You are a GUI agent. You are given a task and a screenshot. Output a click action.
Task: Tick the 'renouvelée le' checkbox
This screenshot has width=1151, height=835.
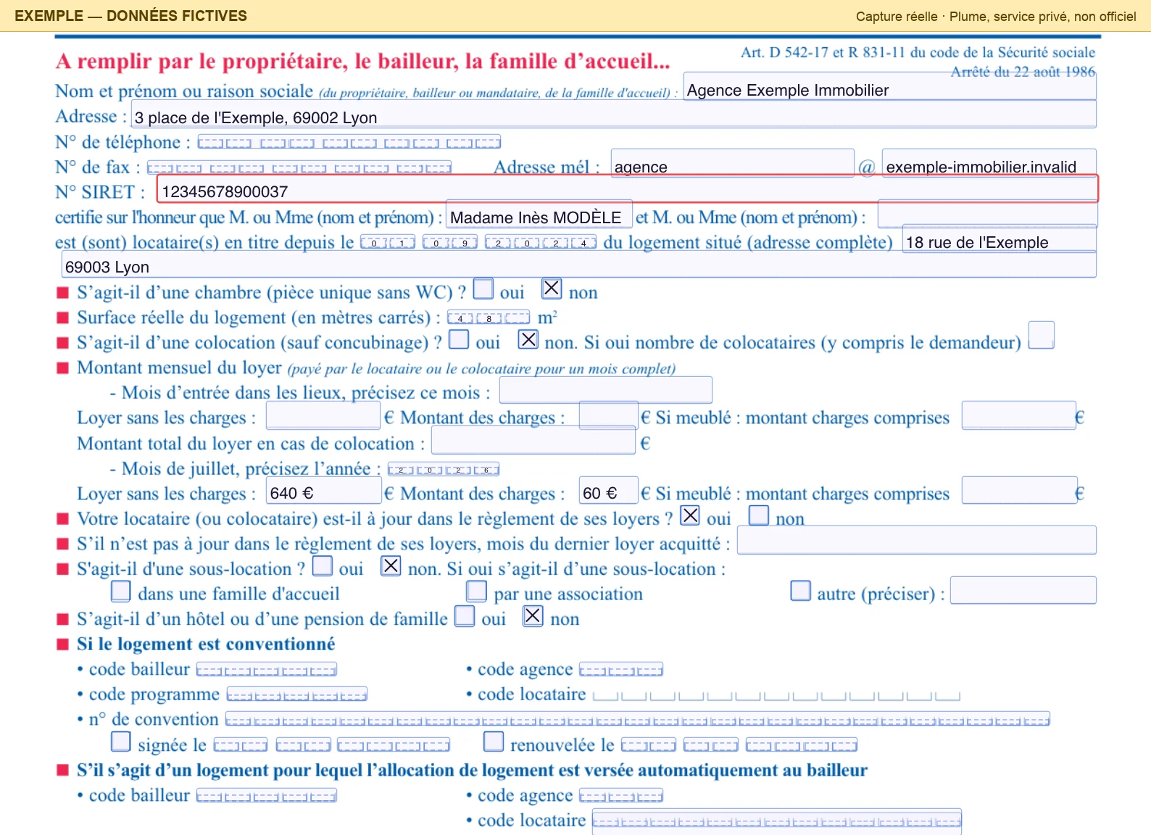pyautogui.click(x=494, y=741)
